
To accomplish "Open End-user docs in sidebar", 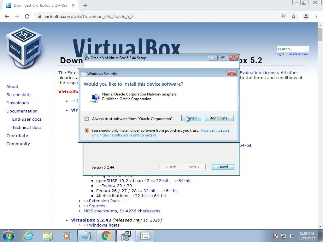I will [x=27, y=119].
